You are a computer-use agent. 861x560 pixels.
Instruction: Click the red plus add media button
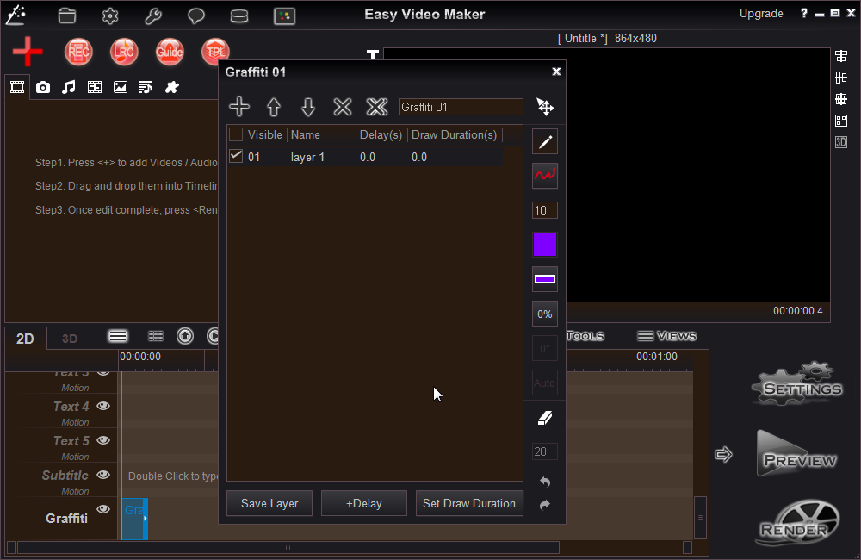[x=28, y=53]
